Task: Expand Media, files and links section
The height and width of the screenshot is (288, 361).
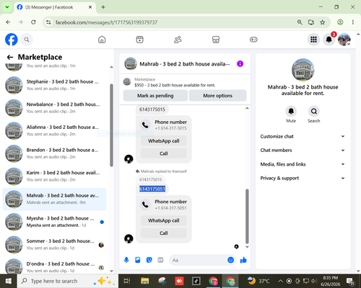Action: point(303,164)
